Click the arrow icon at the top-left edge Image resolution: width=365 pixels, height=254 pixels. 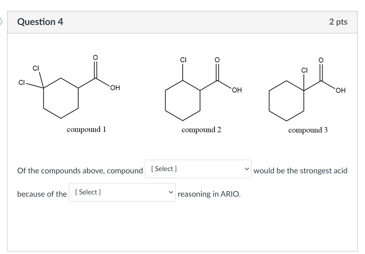pos(1,22)
